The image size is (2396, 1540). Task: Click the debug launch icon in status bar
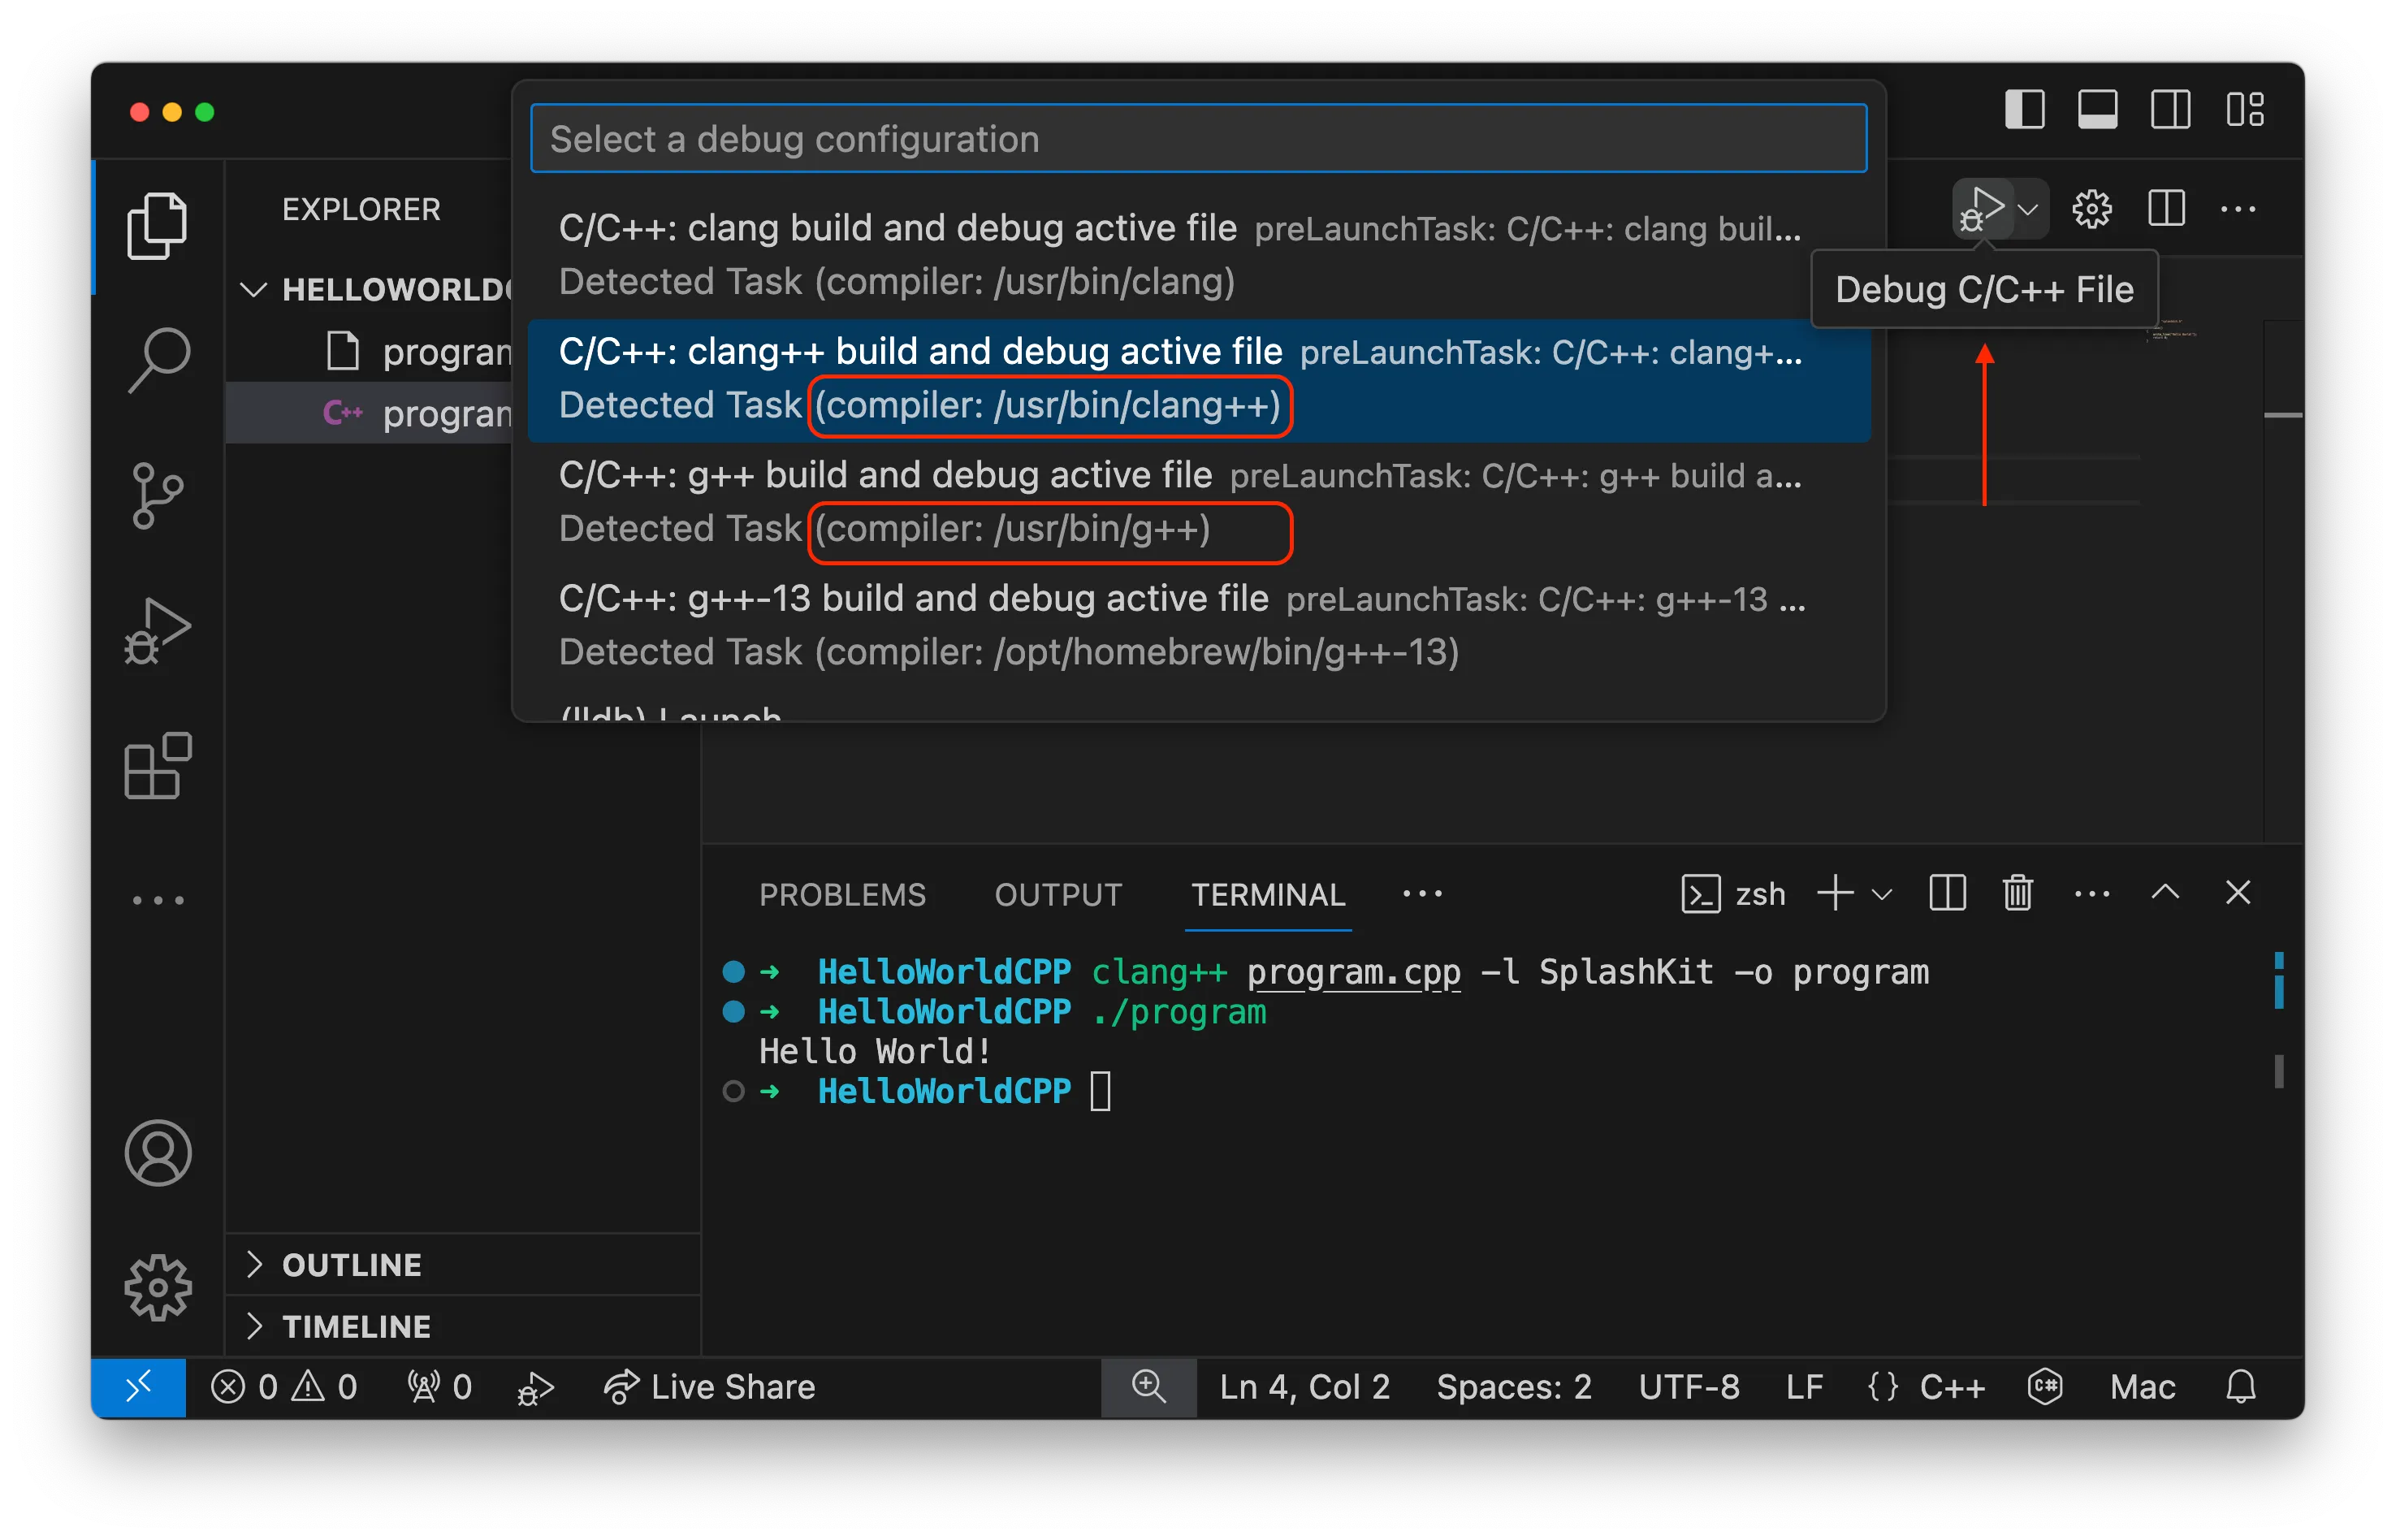click(x=535, y=1387)
